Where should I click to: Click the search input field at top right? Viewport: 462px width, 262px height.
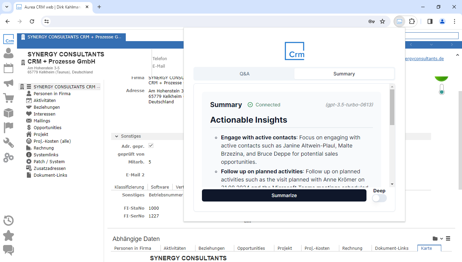432,35
